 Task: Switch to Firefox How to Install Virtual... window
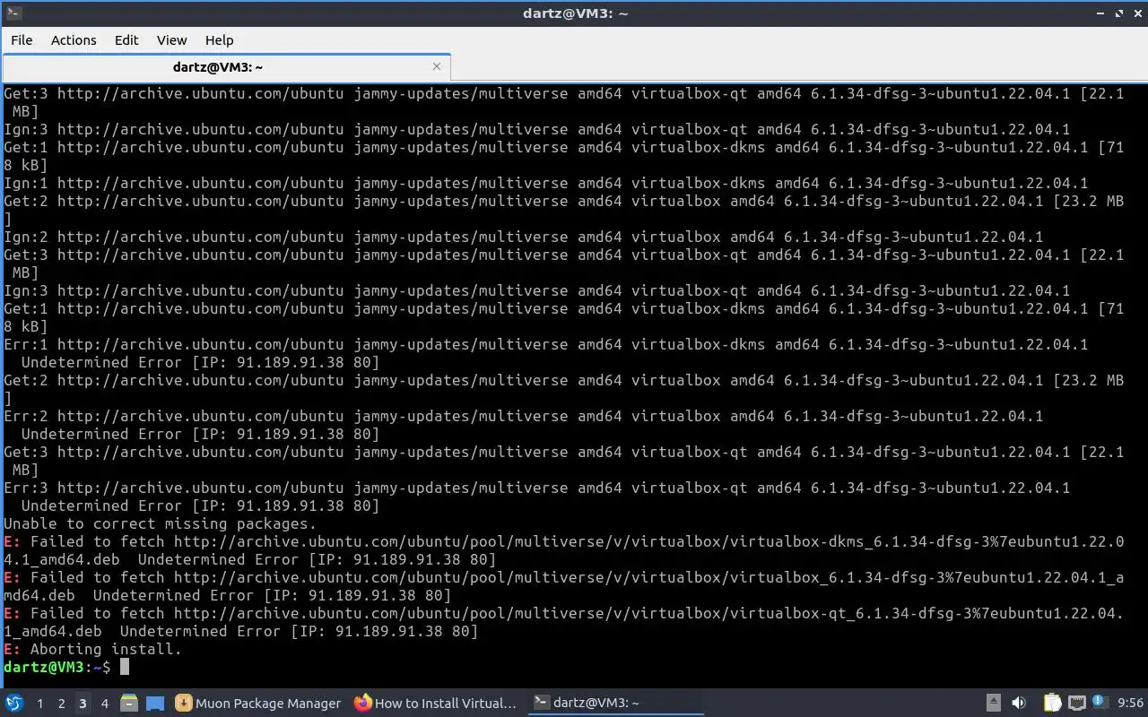click(436, 704)
